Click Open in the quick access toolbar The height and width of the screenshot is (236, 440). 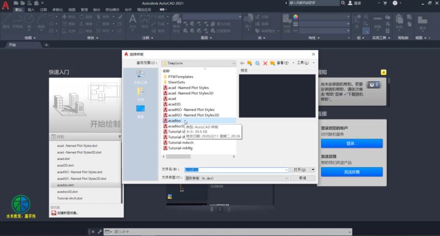pyautogui.click(x=23, y=3)
